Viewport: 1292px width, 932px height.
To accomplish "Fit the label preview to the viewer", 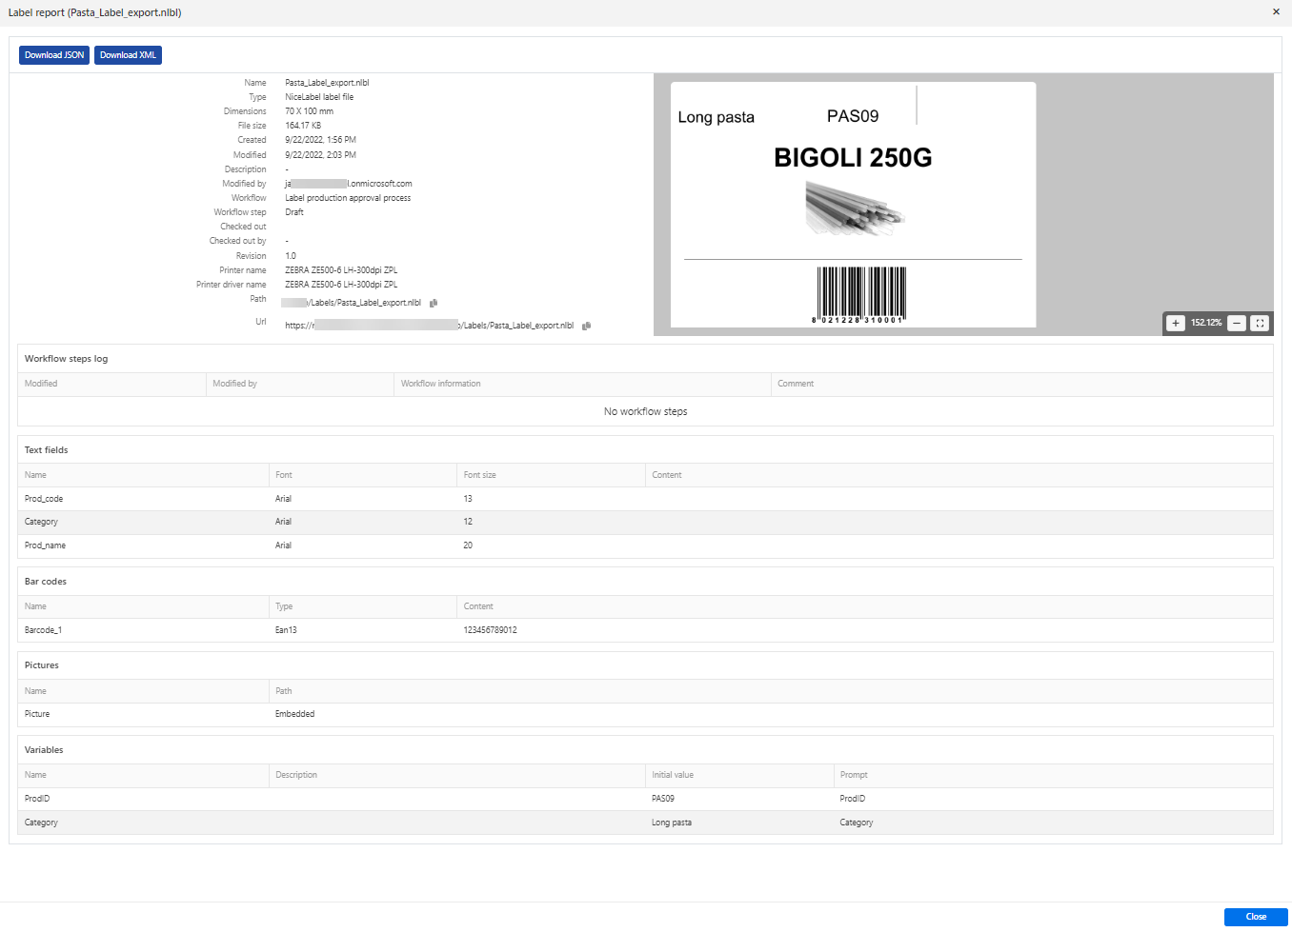I will (x=1260, y=324).
